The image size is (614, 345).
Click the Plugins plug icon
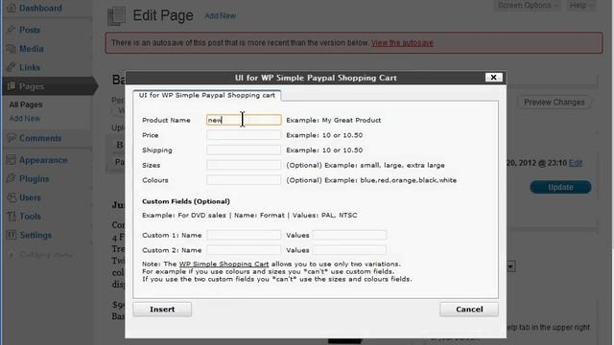(12, 179)
